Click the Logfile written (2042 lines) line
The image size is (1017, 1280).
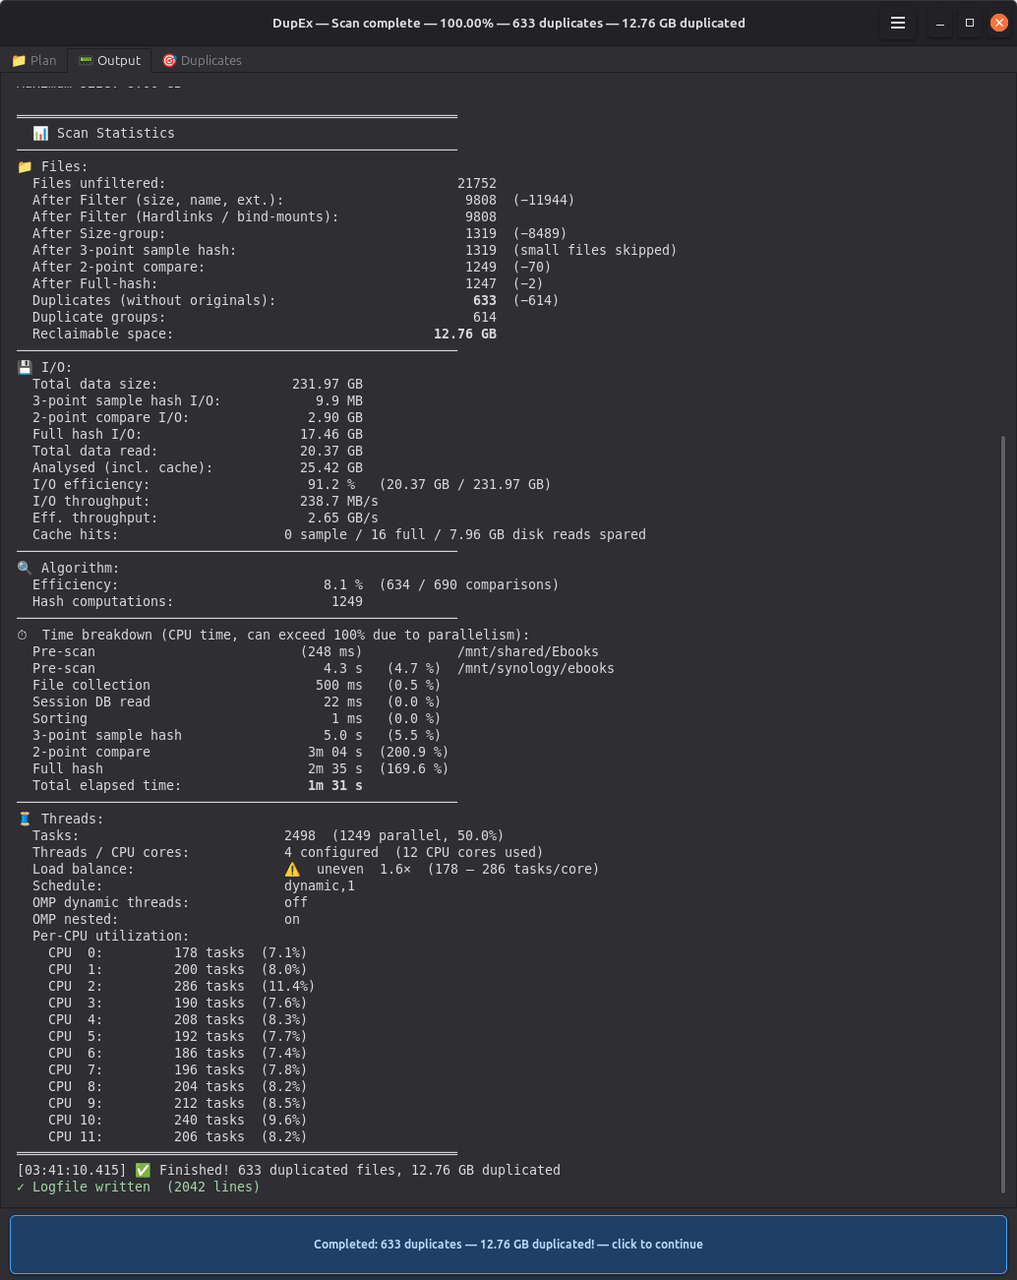click(x=139, y=1187)
